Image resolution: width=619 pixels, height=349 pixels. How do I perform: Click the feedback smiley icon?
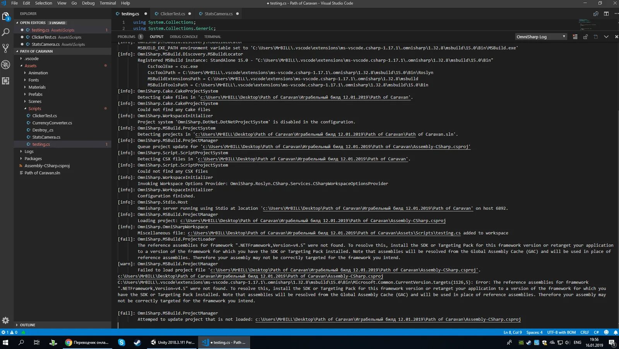pyautogui.click(x=606, y=332)
